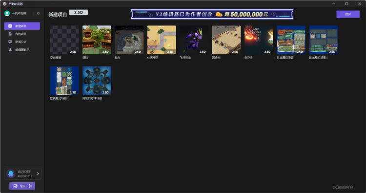
Task: Click the purple 打开 button
Action: tap(348, 14)
